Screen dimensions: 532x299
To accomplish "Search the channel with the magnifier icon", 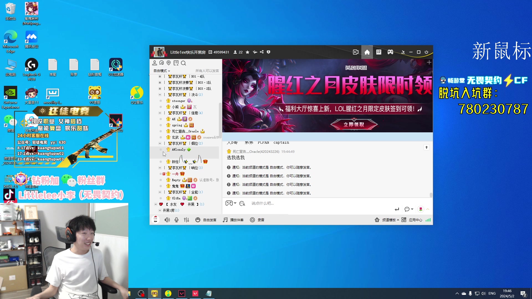I will [x=183, y=63].
